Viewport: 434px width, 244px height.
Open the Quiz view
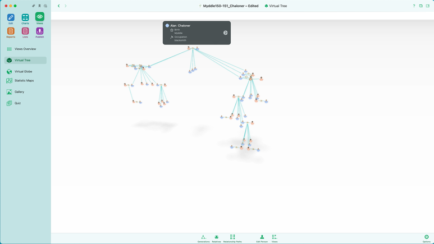(x=25, y=103)
